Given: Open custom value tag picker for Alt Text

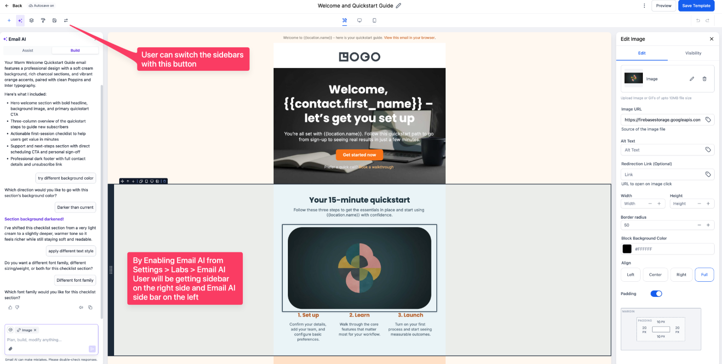Looking at the screenshot, I should (x=708, y=150).
